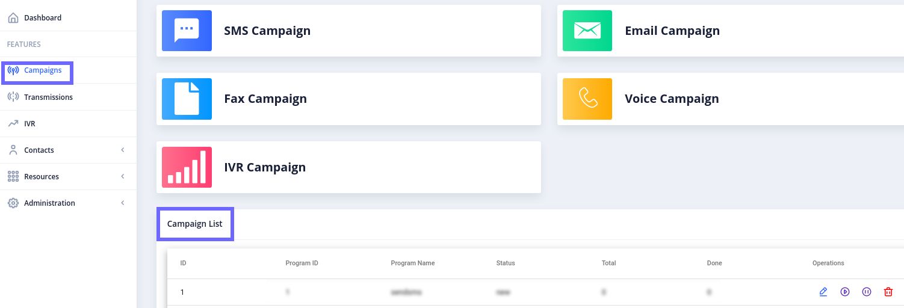Go to the IVR sidebar item
Screen dimensions: 904x308
pos(29,123)
